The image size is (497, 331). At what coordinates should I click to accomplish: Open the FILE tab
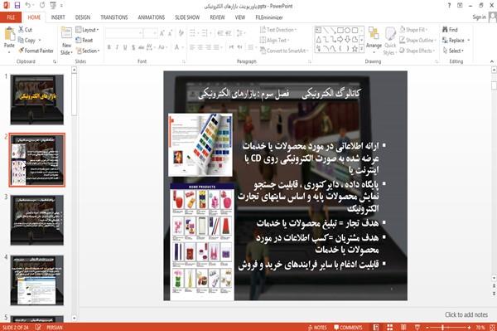point(11,17)
